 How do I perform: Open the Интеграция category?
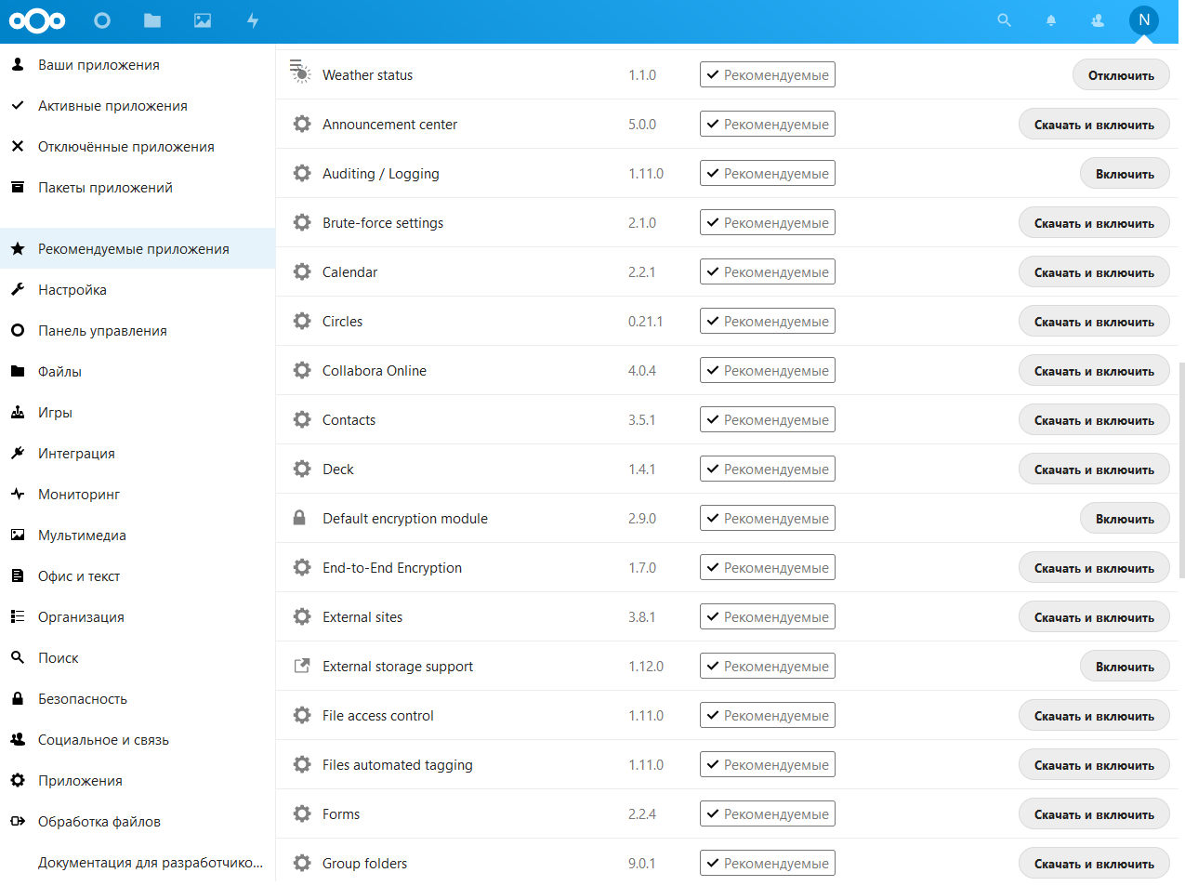click(x=138, y=454)
